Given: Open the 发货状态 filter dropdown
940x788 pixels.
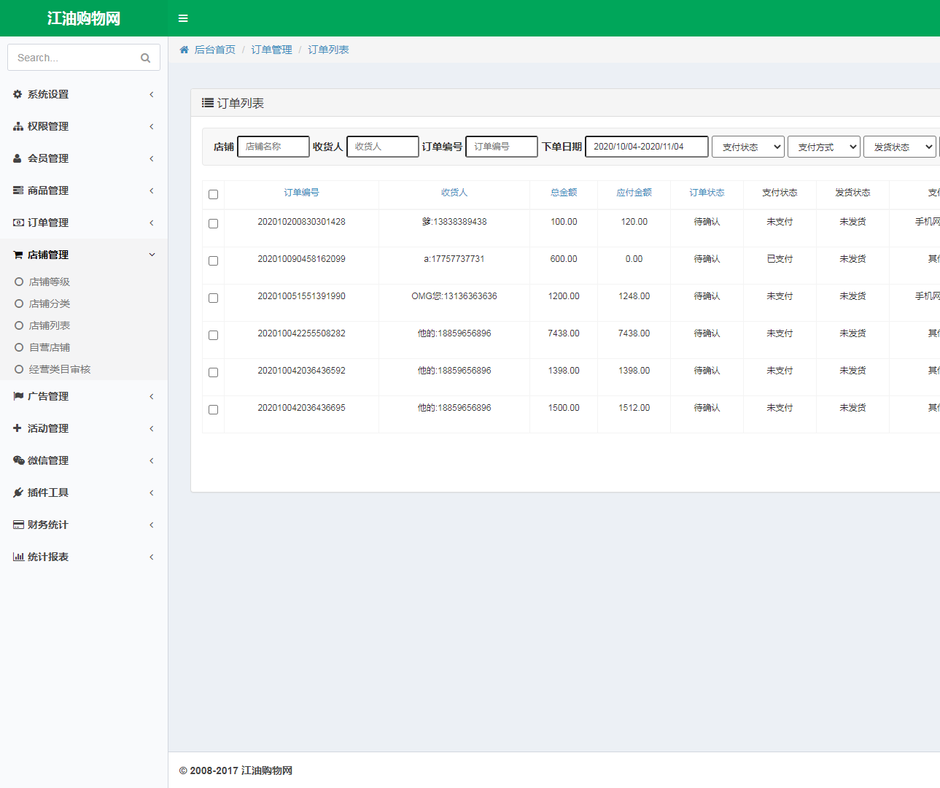Looking at the screenshot, I should coord(900,147).
